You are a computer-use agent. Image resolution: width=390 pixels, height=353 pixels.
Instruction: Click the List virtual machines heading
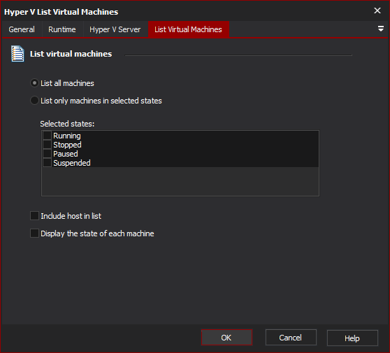point(71,54)
